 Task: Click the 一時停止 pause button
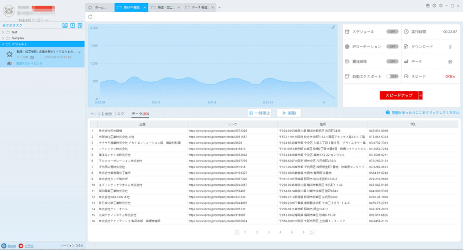(259, 113)
